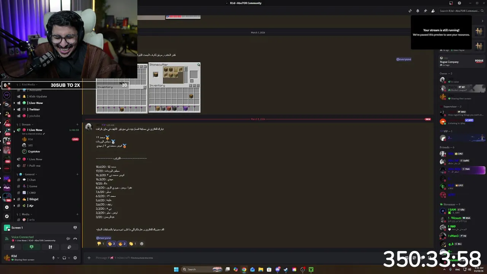Show pinned messages
The height and width of the screenshot is (274, 487).
(425, 11)
